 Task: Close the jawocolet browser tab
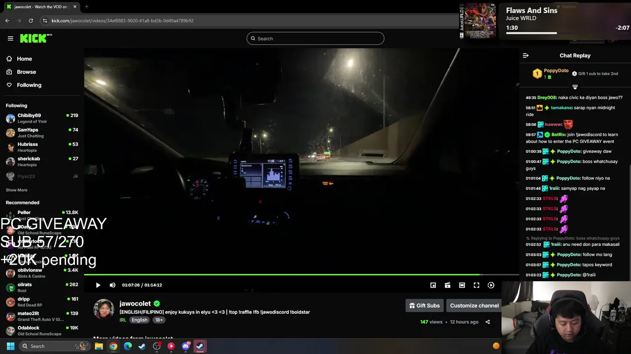point(75,7)
